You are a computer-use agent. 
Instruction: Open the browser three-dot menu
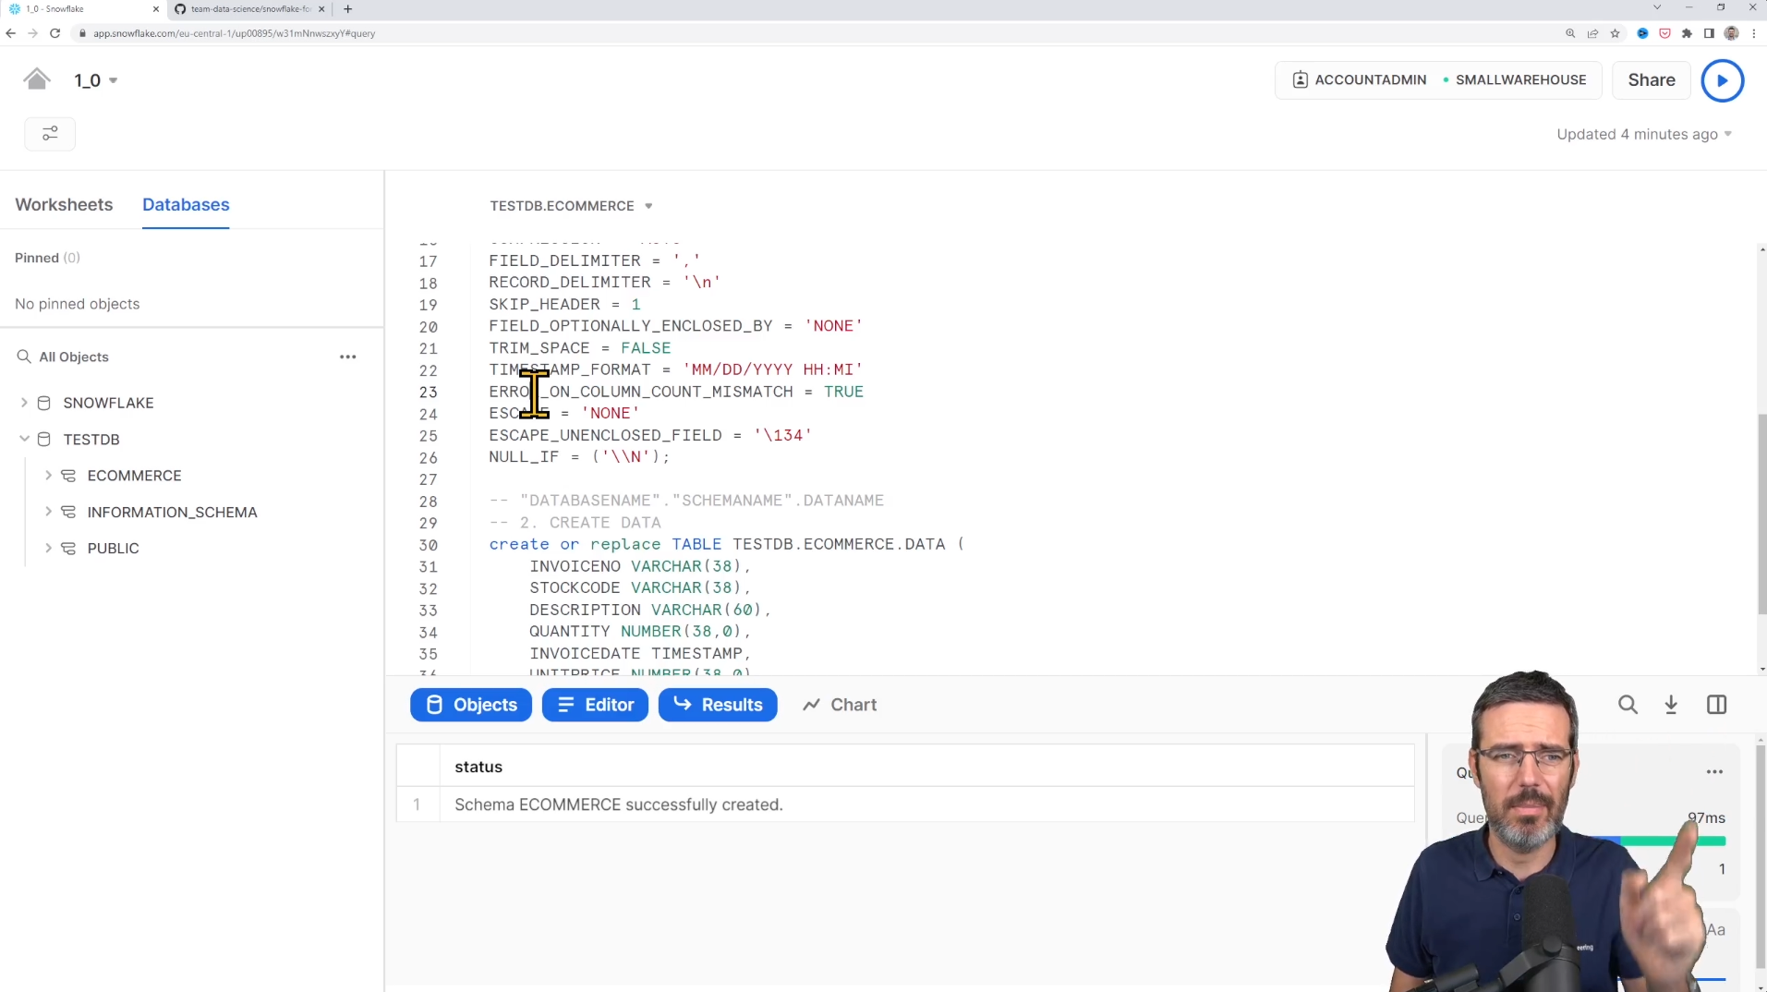(1754, 33)
